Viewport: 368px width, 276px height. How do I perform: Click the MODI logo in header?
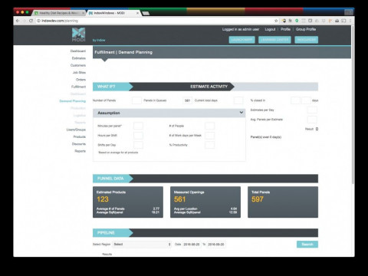coord(78,34)
